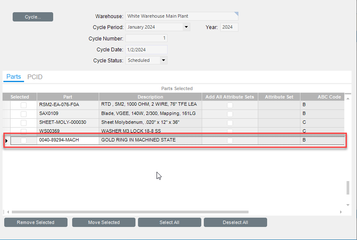Click Add All Attribute Sets column header
The height and width of the screenshot is (240, 357).
[230, 97]
